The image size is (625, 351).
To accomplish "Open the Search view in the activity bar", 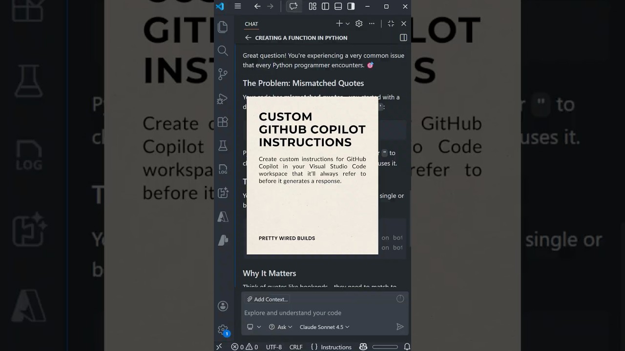I will coord(223,51).
